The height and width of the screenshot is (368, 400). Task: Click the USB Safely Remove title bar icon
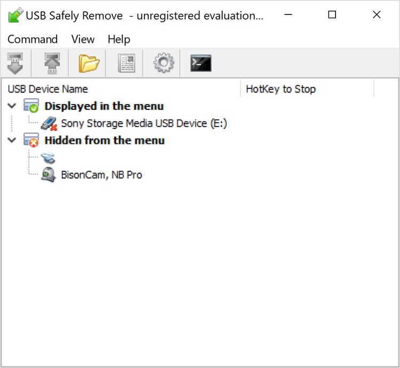point(15,15)
